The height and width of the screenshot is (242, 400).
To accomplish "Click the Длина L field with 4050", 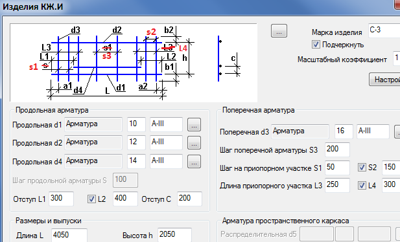I will click(69, 235).
